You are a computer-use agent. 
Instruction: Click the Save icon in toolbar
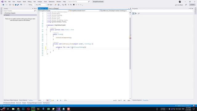coord(16,5)
